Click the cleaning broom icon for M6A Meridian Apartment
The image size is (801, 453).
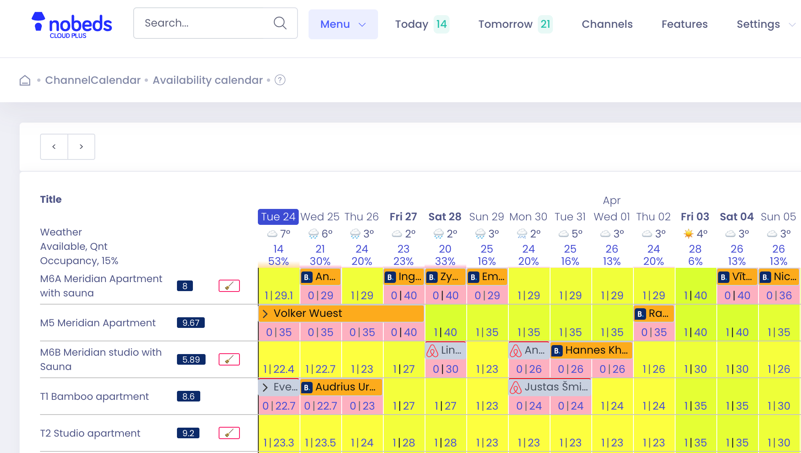click(229, 286)
